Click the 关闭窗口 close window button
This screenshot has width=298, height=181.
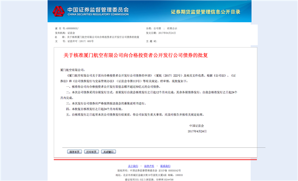(x=108, y=152)
